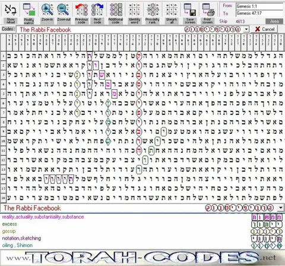Viewport: 285px width, 266px height.
Task: Select row number 14 header
Action: 4,179
